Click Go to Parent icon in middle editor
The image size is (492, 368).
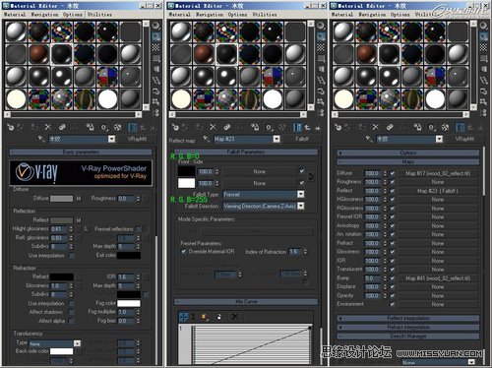tap(307, 127)
